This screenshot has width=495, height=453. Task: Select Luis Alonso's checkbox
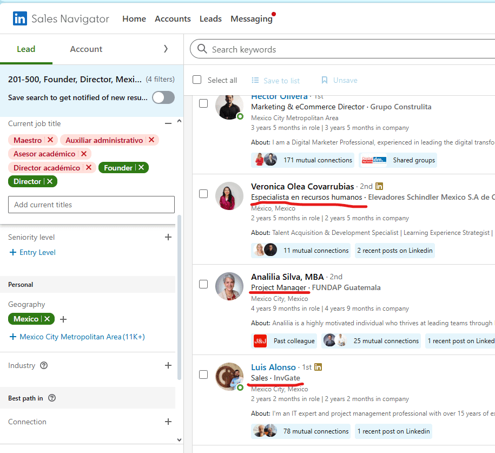[x=203, y=375]
